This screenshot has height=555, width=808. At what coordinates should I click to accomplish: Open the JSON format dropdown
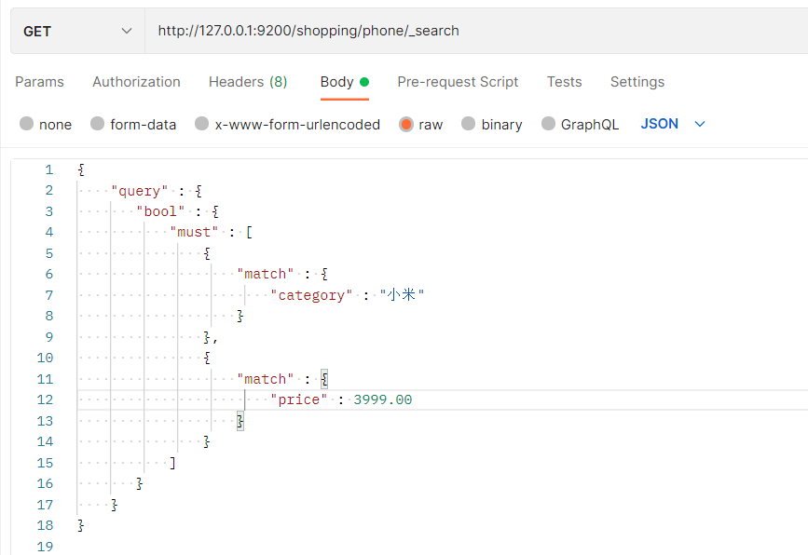tap(673, 124)
